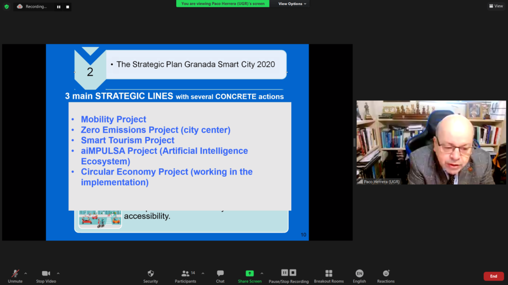Screen dimensions: 508x285
Task: Select Paco Herrera's video thumbnail
Action: tap(431, 142)
